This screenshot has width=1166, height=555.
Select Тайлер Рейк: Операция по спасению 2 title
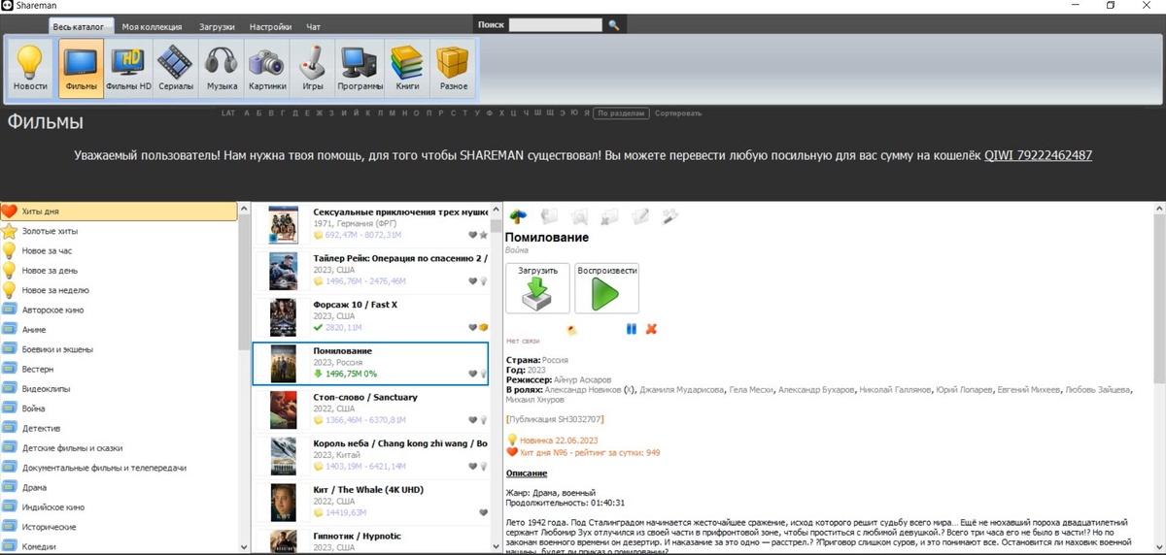coord(400,258)
